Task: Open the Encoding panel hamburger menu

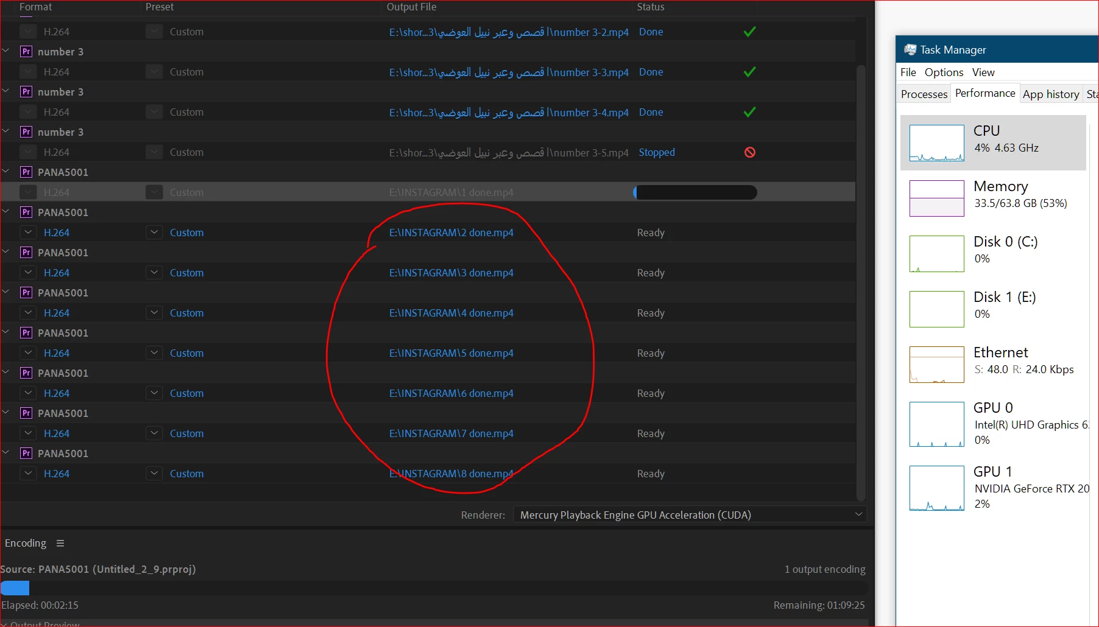Action: pyautogui.click(x=60, y=543)
